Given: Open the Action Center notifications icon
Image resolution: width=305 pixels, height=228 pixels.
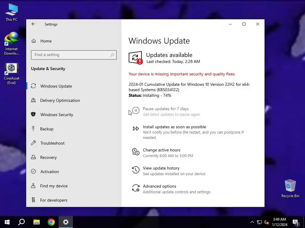Looking at the screenshot, I should [296, 222].
